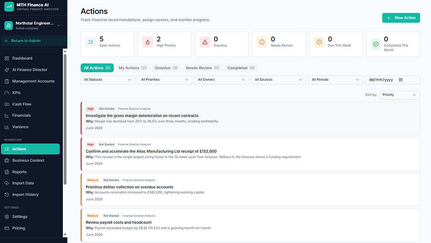Expand the Northstar Engineering company switcher chevron
This screenshot has width=431, height=243.
[x=58, y=25]
